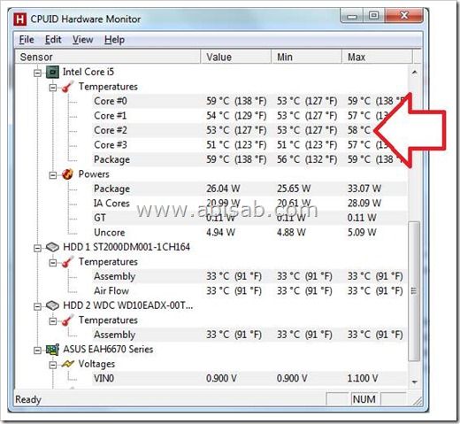Click the CPUID Hardware Monitor title icon

click(20, 19)
